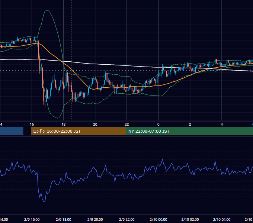Click the 20 time axis label

[x=95, y=125]
